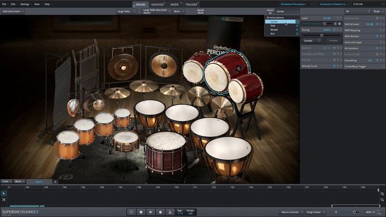Switch to the TRACKER tab
The width and height of the screenshot is (386, 217).
click(x=191, y=4)
